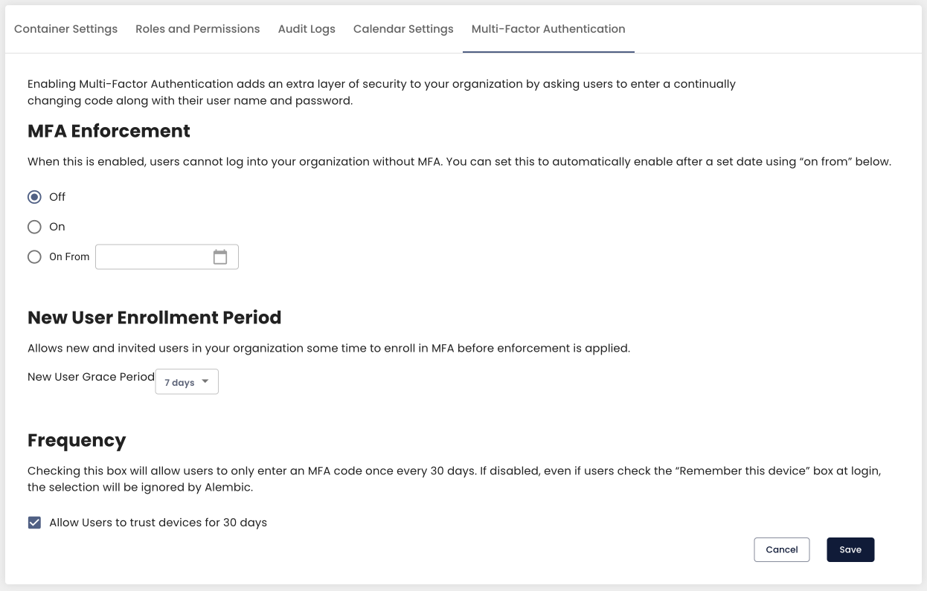Expand the 7 days grace period dropdown

187,381
